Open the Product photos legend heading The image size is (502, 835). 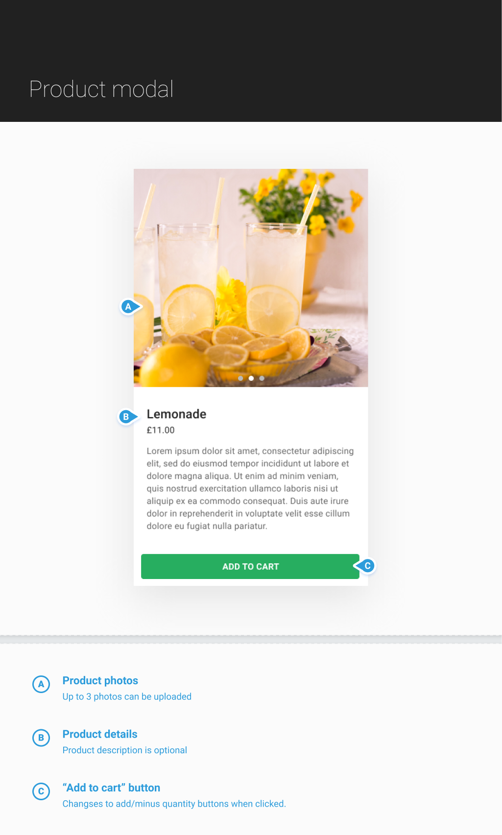pyautogui.click(x=100, y=680)
